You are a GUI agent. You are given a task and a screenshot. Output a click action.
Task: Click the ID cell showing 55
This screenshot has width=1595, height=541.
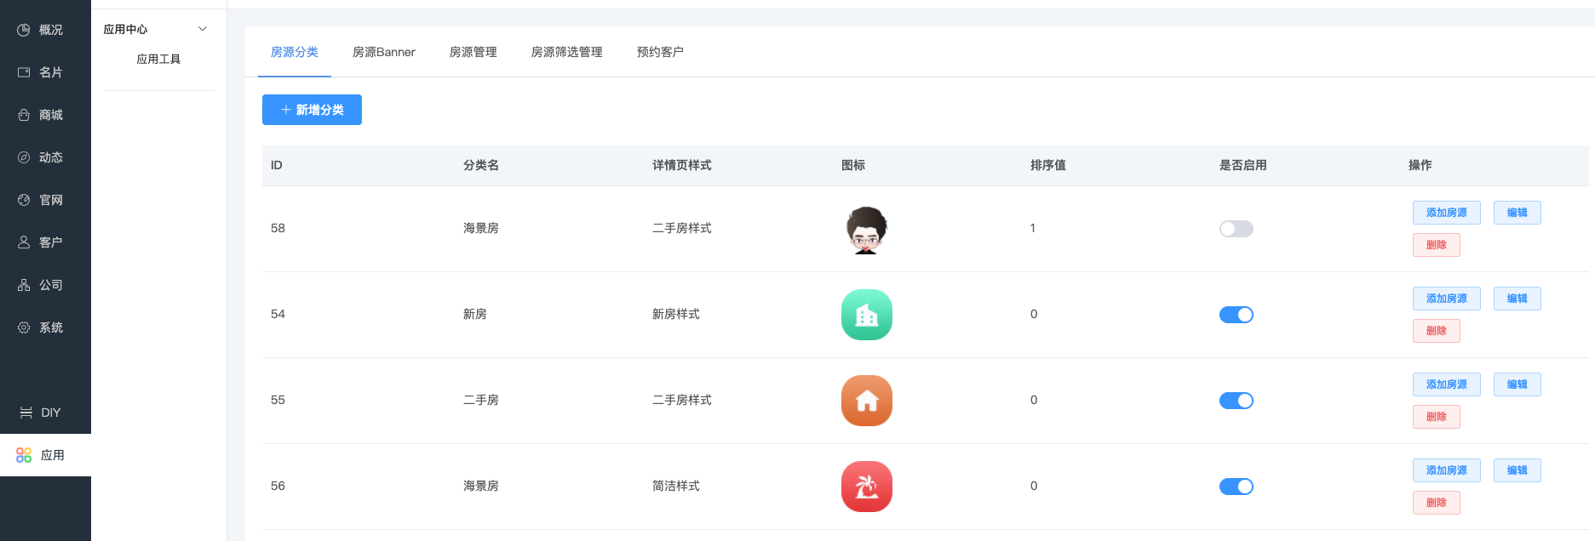pos(278,400)
